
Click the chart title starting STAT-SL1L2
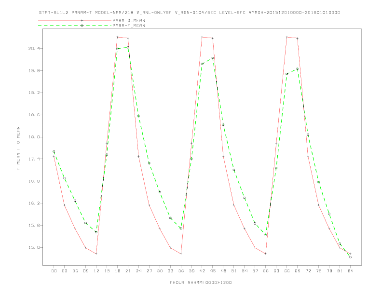tap(190, 13)
